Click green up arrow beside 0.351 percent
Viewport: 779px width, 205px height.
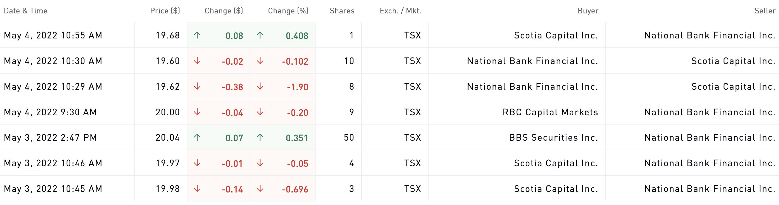(260, 138)
